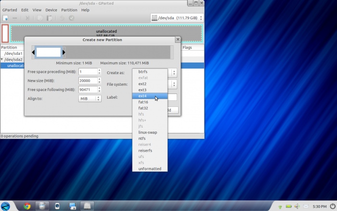
Task: Click the power button icon in tray
Action: pos(333,206)
